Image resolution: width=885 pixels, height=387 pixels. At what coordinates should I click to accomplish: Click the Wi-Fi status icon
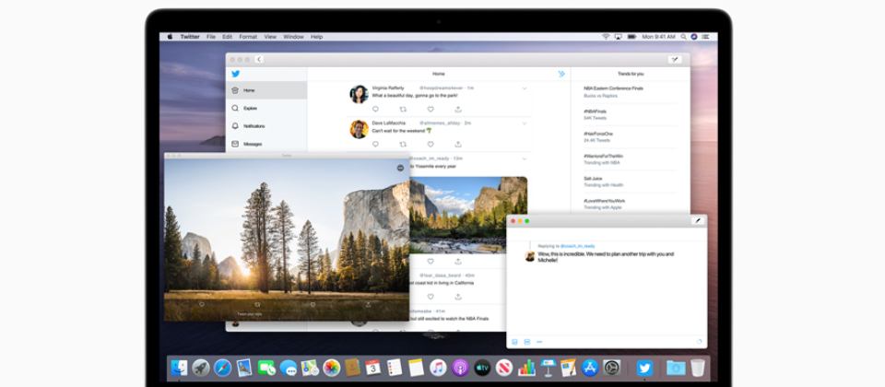click(606, 37)
